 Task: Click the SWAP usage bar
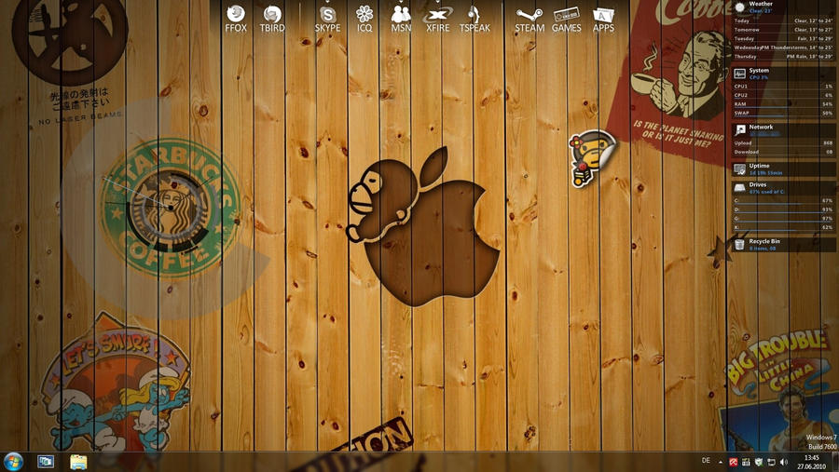[x=783, y=113]
